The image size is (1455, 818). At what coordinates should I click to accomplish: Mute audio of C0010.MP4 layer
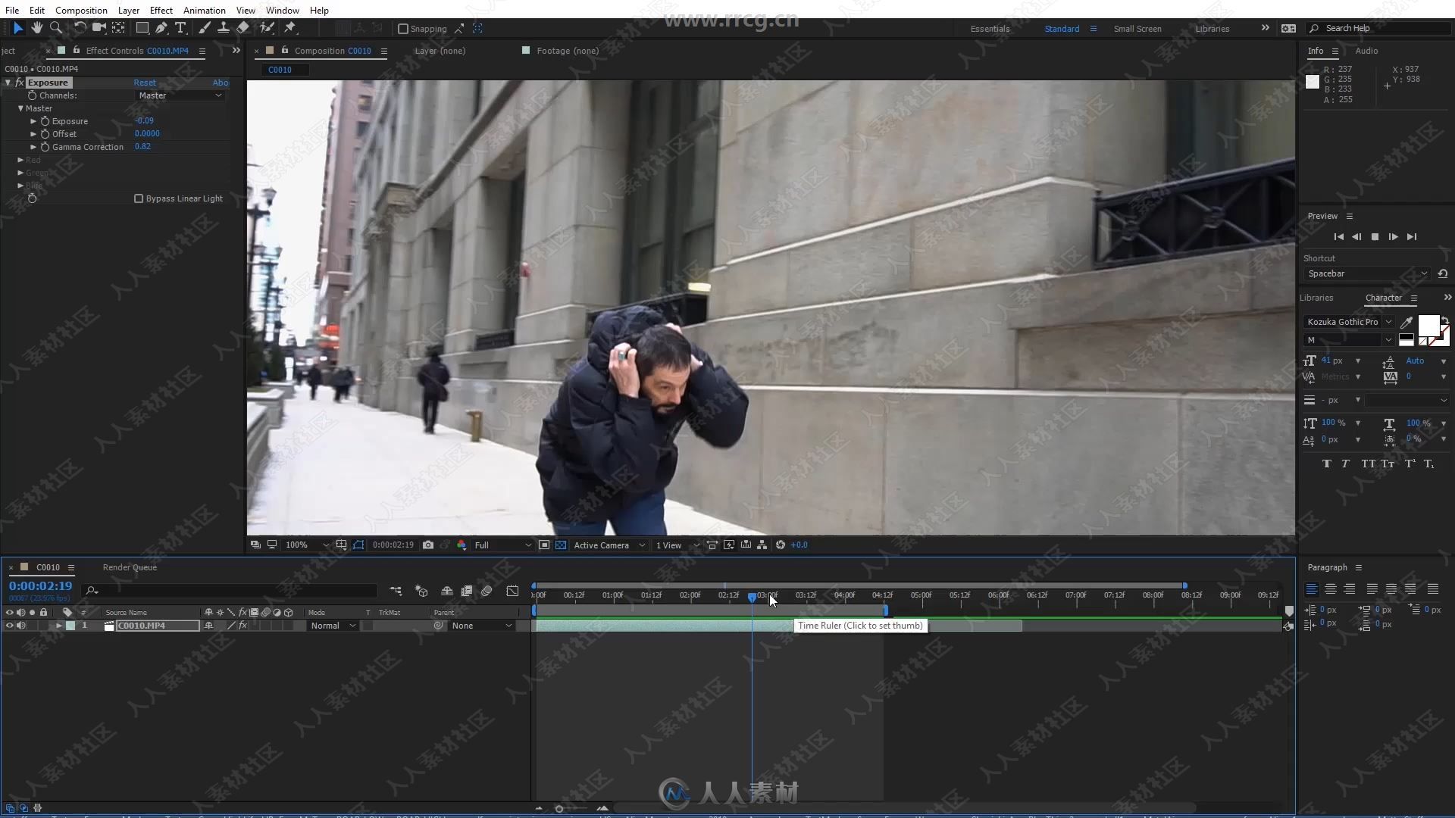[x=20, y=626]
